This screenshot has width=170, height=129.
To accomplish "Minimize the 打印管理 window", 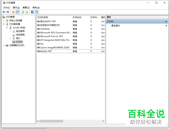I will pyautogui.click(x=148, y=3).
